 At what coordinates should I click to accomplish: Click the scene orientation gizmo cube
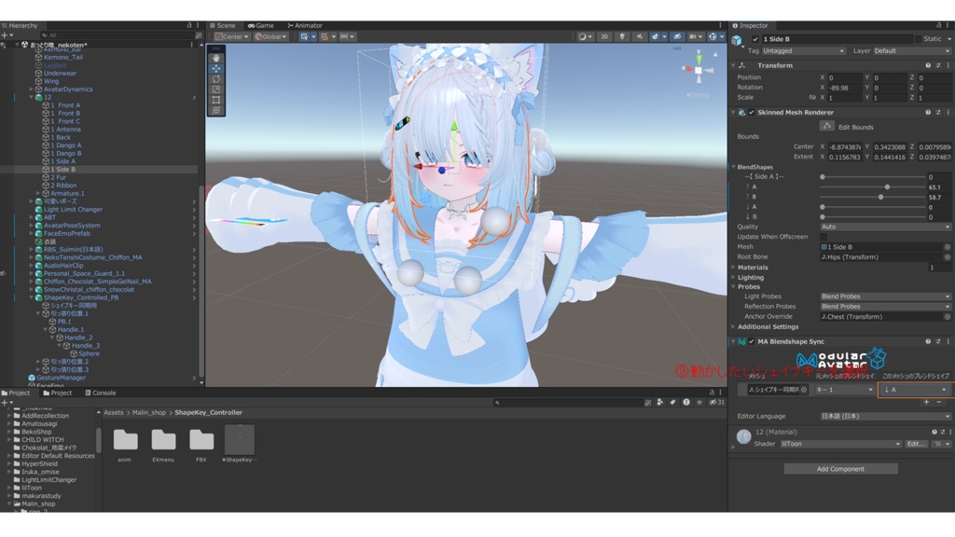pos(699,70)
